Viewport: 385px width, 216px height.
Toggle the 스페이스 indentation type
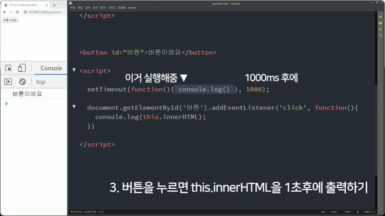[368, 212]
